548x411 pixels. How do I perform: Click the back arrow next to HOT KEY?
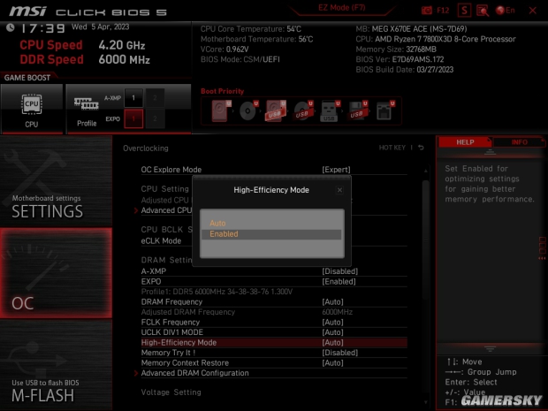421,148
